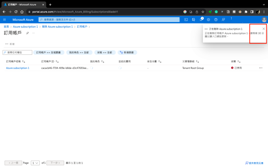Open the Azure portal hamburger menu

(4, 19)
